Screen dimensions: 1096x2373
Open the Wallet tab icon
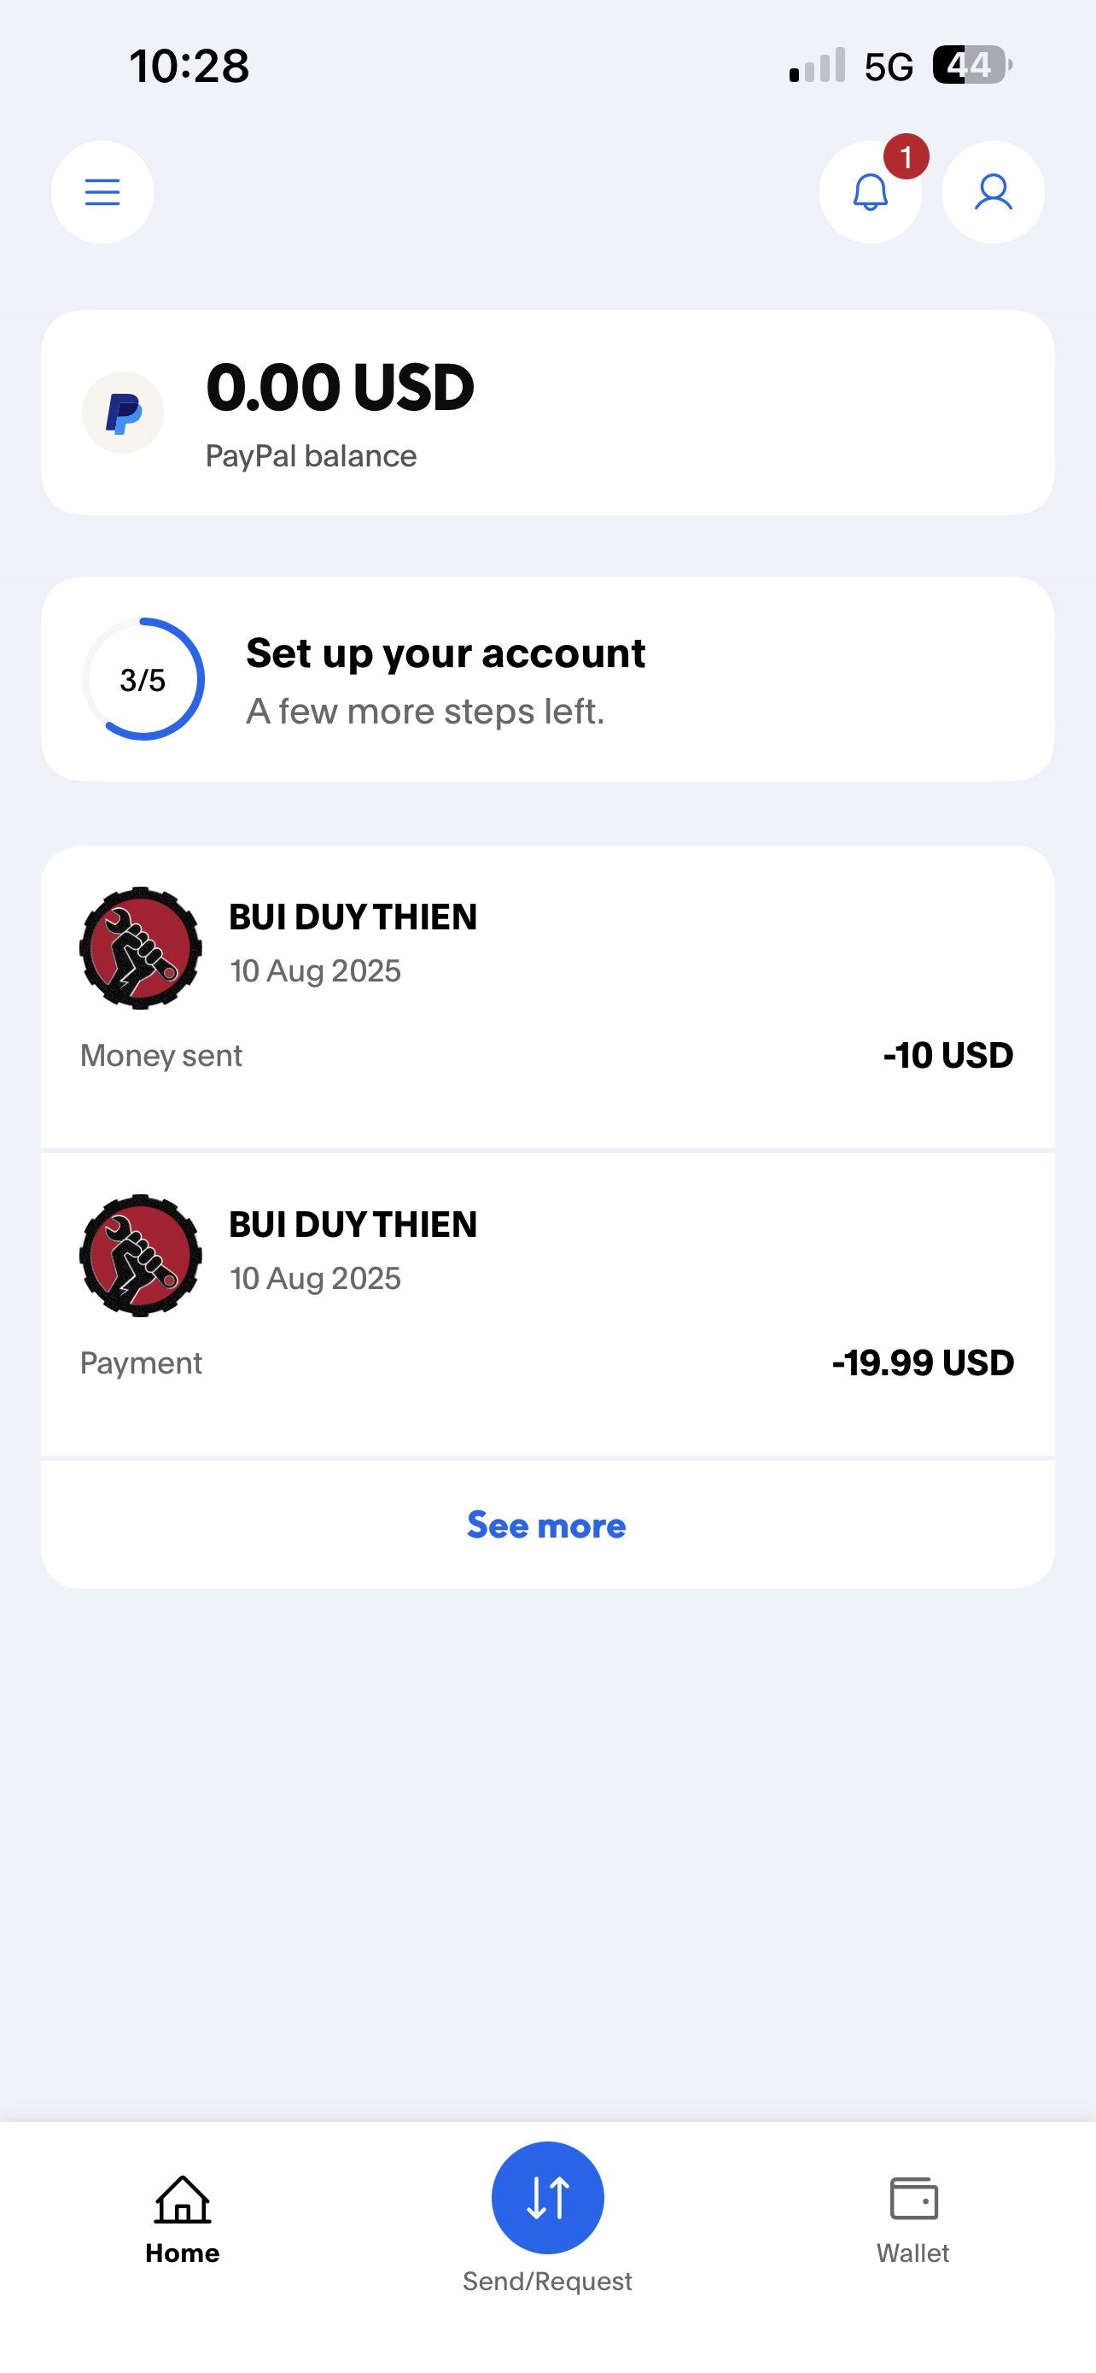914,2198
